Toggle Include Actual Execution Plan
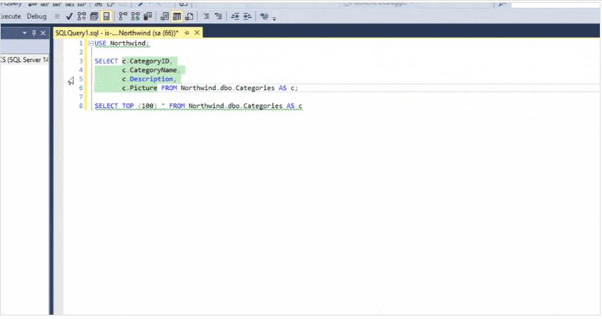Image resolution: width=602 pixels, height=319 pixels. pos(124,16)
